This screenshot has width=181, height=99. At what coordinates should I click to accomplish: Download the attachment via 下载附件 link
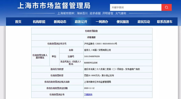(88, 95)
